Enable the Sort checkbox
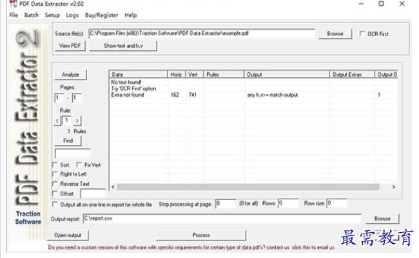 pos(55,164)
